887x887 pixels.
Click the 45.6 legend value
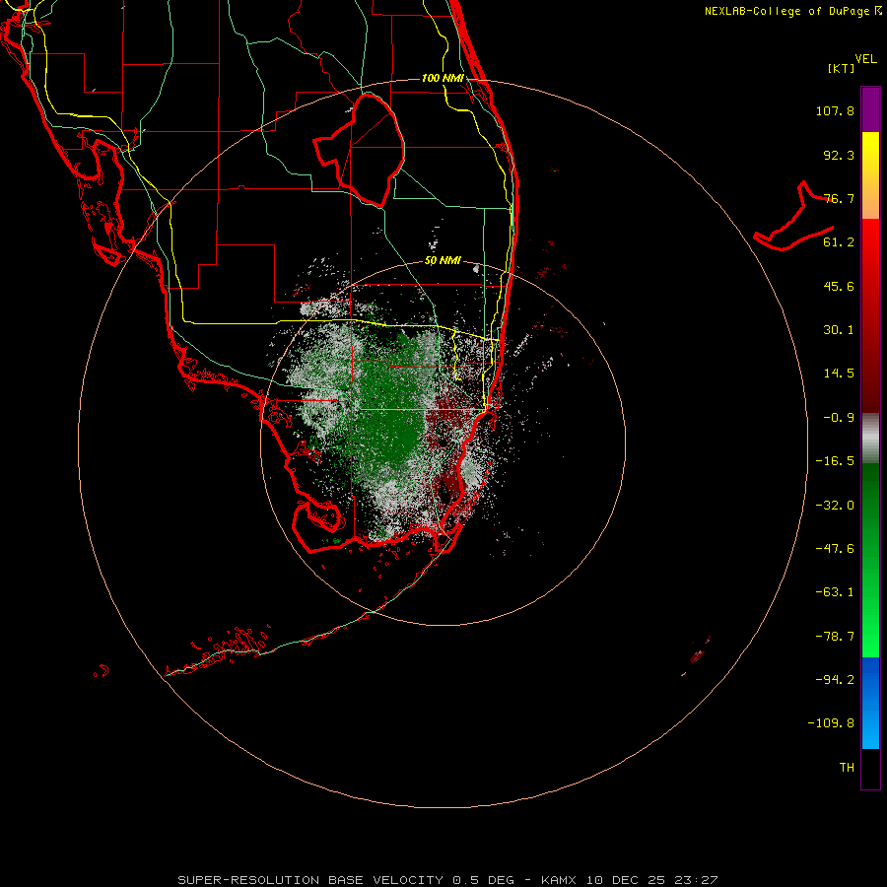coord(839,286)
